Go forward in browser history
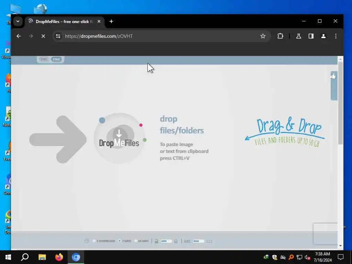Image resolution: width=352 pixels, height=264 pixels. point(31,36)
